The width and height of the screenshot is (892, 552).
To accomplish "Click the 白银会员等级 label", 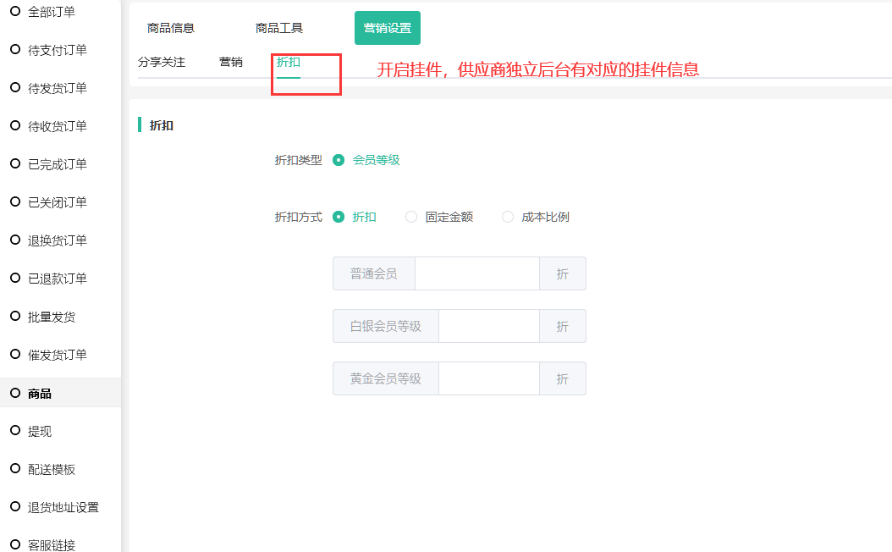I will pyautogui.click(x=386, y=326).
